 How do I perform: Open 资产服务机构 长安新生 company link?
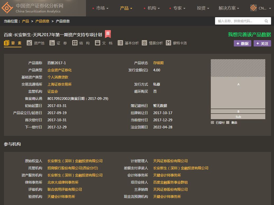pyautogui.click(x=75, y=175)
